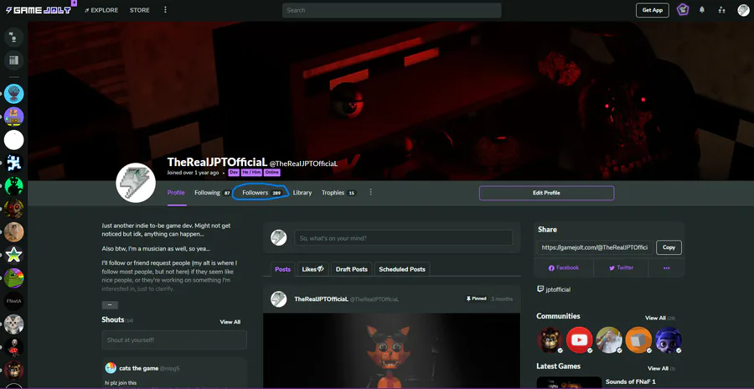Click the He / Him pronoun badge
This screenshot has width=754, height=389.
251,173
